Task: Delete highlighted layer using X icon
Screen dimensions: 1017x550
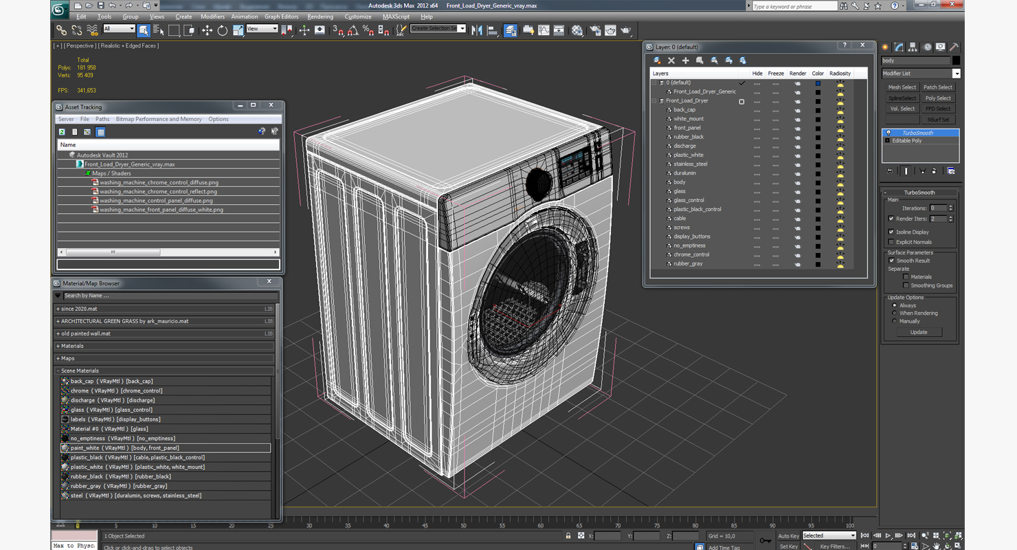Action: click(x=671, y=60)
